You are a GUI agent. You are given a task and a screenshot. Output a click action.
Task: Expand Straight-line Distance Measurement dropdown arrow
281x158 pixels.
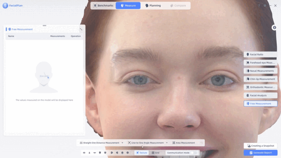(x=122, y=143)
